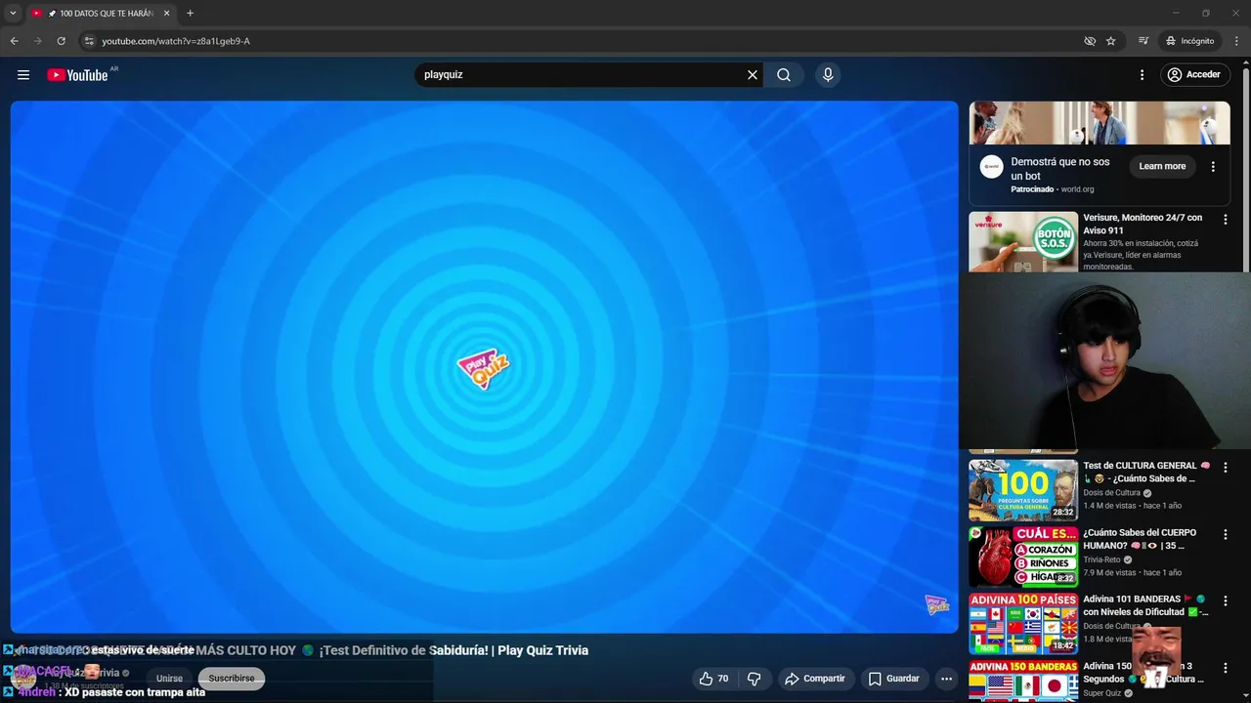Start voice search with the microphone
1251x703 pixels.
[828, 75]
